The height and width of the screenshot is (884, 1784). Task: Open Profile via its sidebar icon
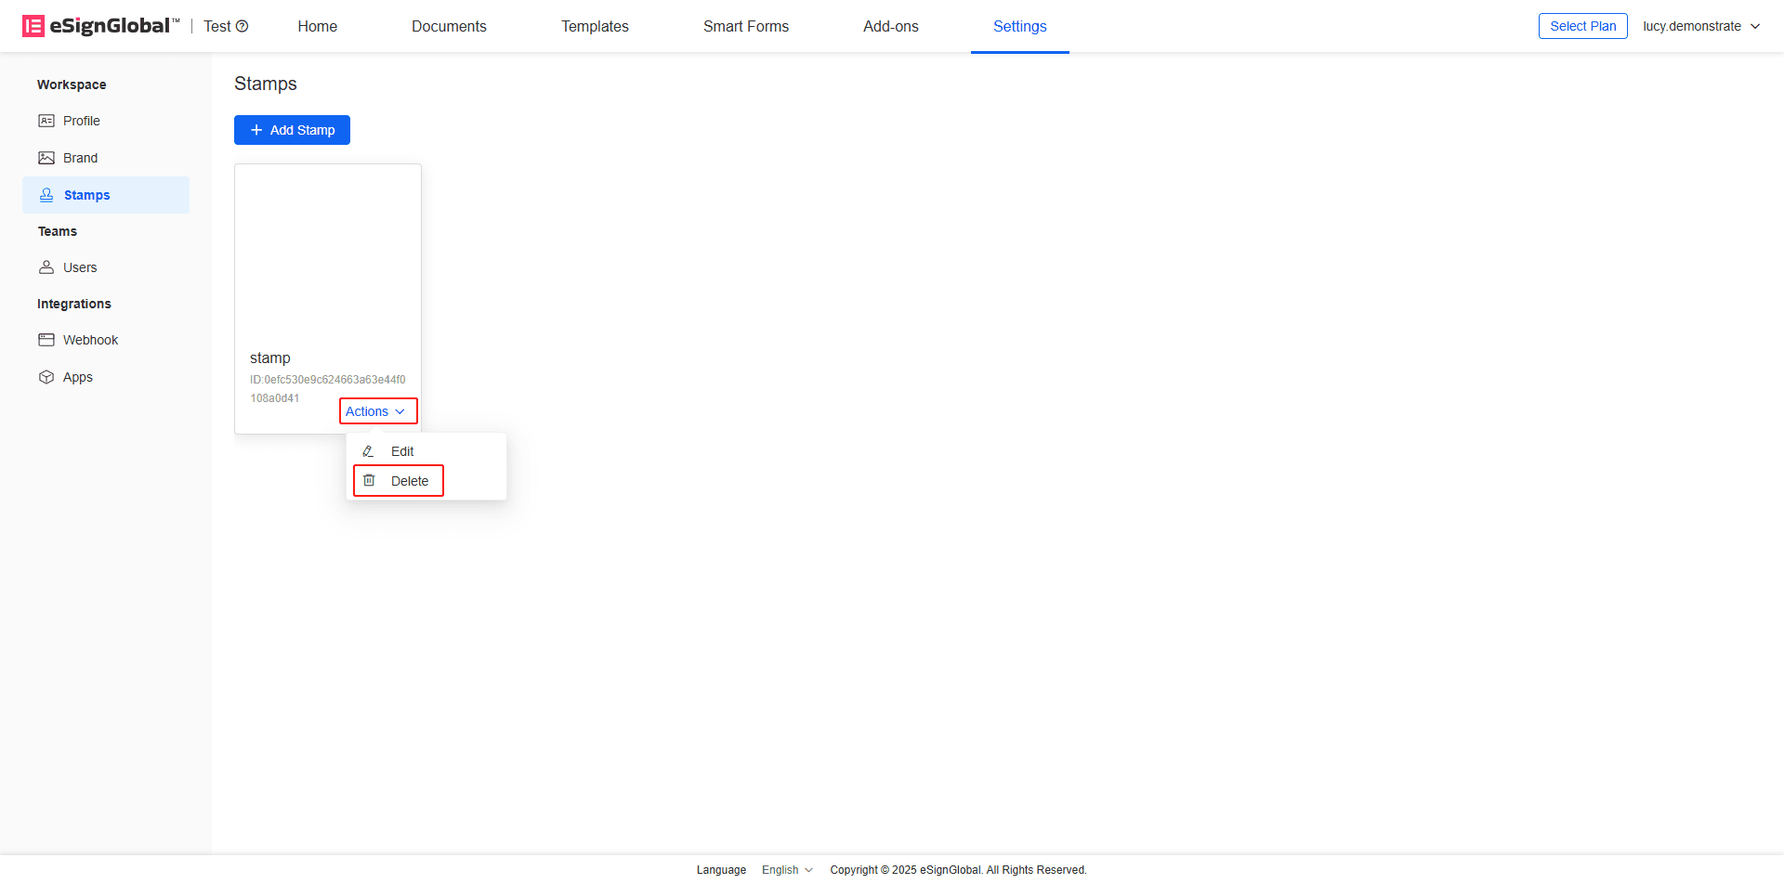46,121
